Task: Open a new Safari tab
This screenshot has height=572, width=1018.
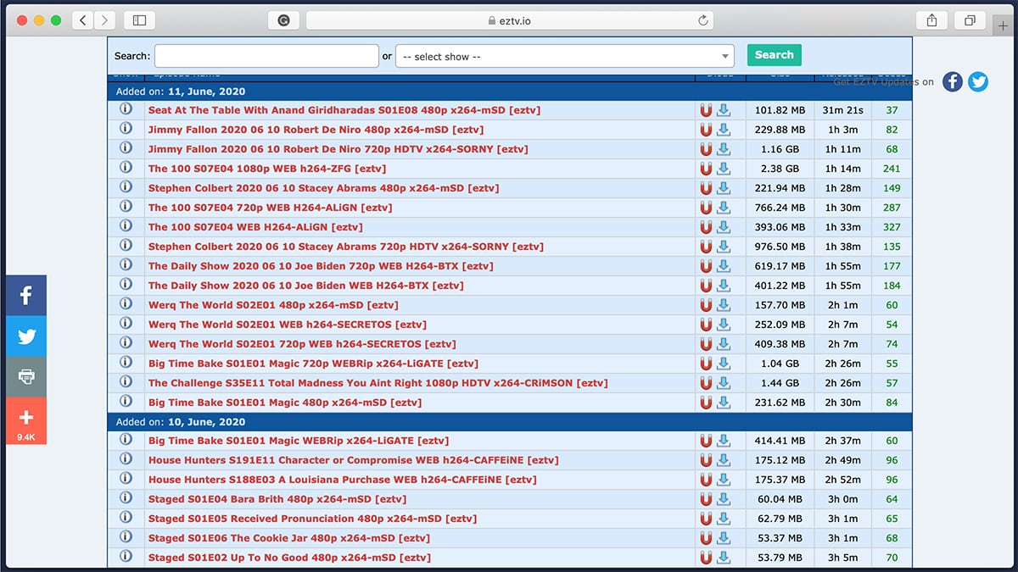Action: point(1004,26)
